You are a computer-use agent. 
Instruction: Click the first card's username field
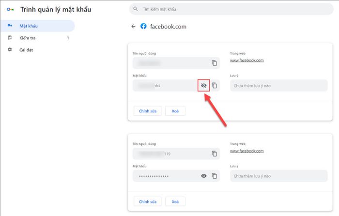[x=176, y=63]
